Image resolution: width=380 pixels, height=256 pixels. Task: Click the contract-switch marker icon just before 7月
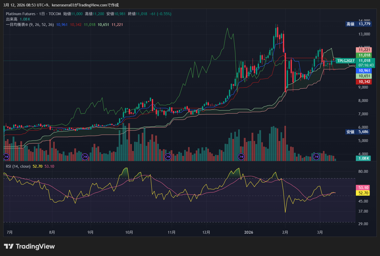pyautogui.click(x=6, y=156)
